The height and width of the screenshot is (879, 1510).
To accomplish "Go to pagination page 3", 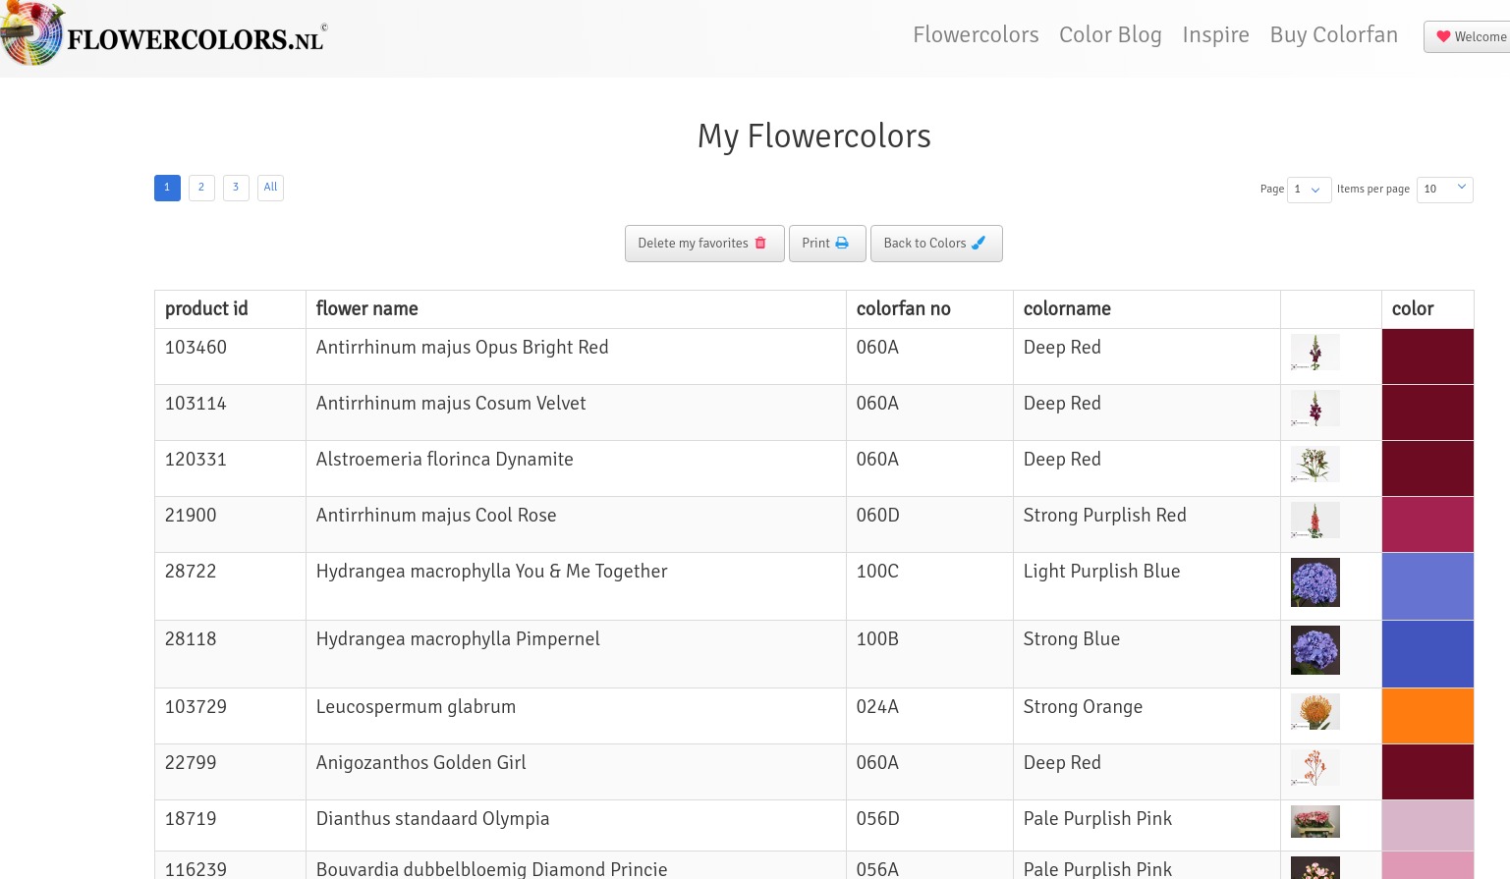I will click(236, 188).
